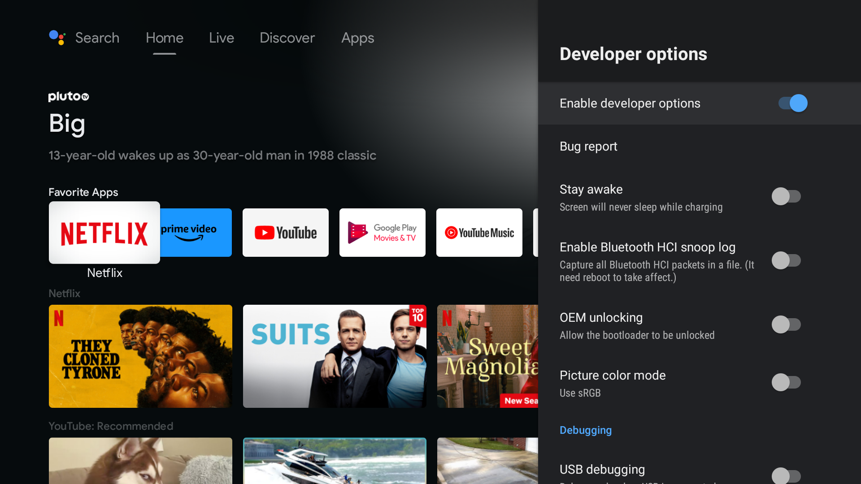Turn on the Stay awake toggle

(x=786, y=196)
